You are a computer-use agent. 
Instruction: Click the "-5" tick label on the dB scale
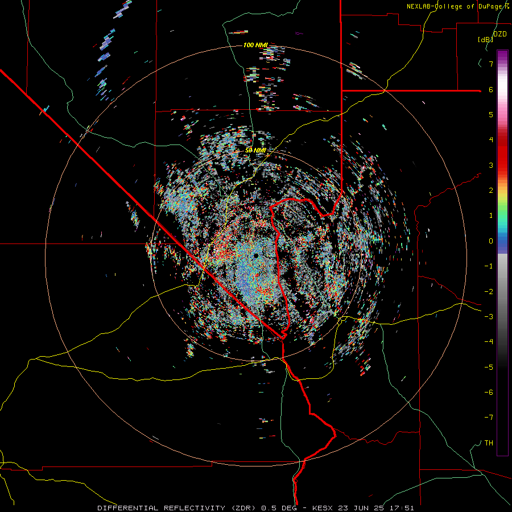[489, 367]
